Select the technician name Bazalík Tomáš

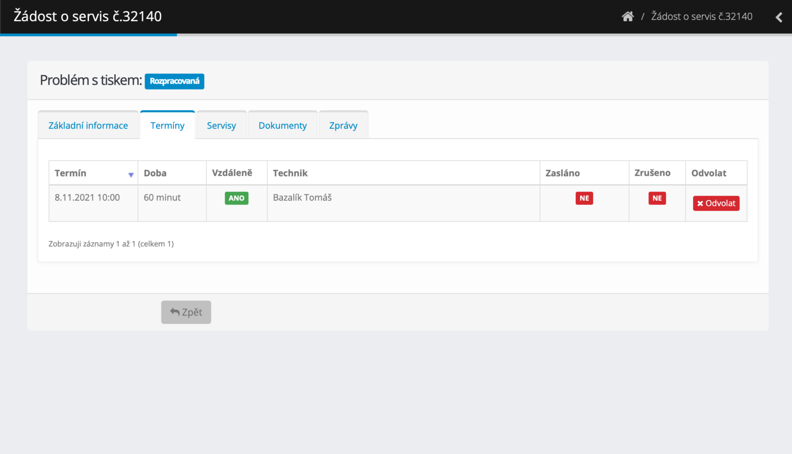[x=302, y=198]
